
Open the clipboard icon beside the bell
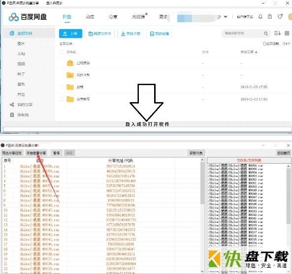pyautogui.click(x=270, y=17)
